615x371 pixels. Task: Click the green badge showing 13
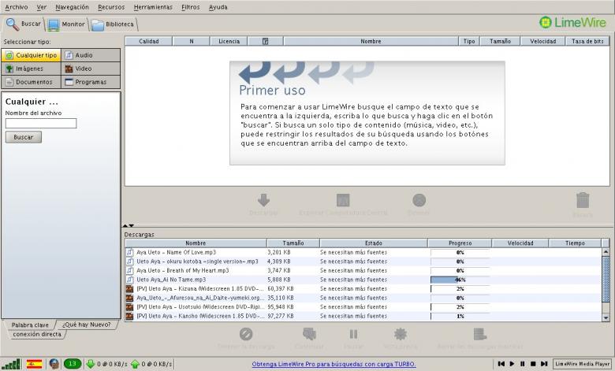coord(73,364)
